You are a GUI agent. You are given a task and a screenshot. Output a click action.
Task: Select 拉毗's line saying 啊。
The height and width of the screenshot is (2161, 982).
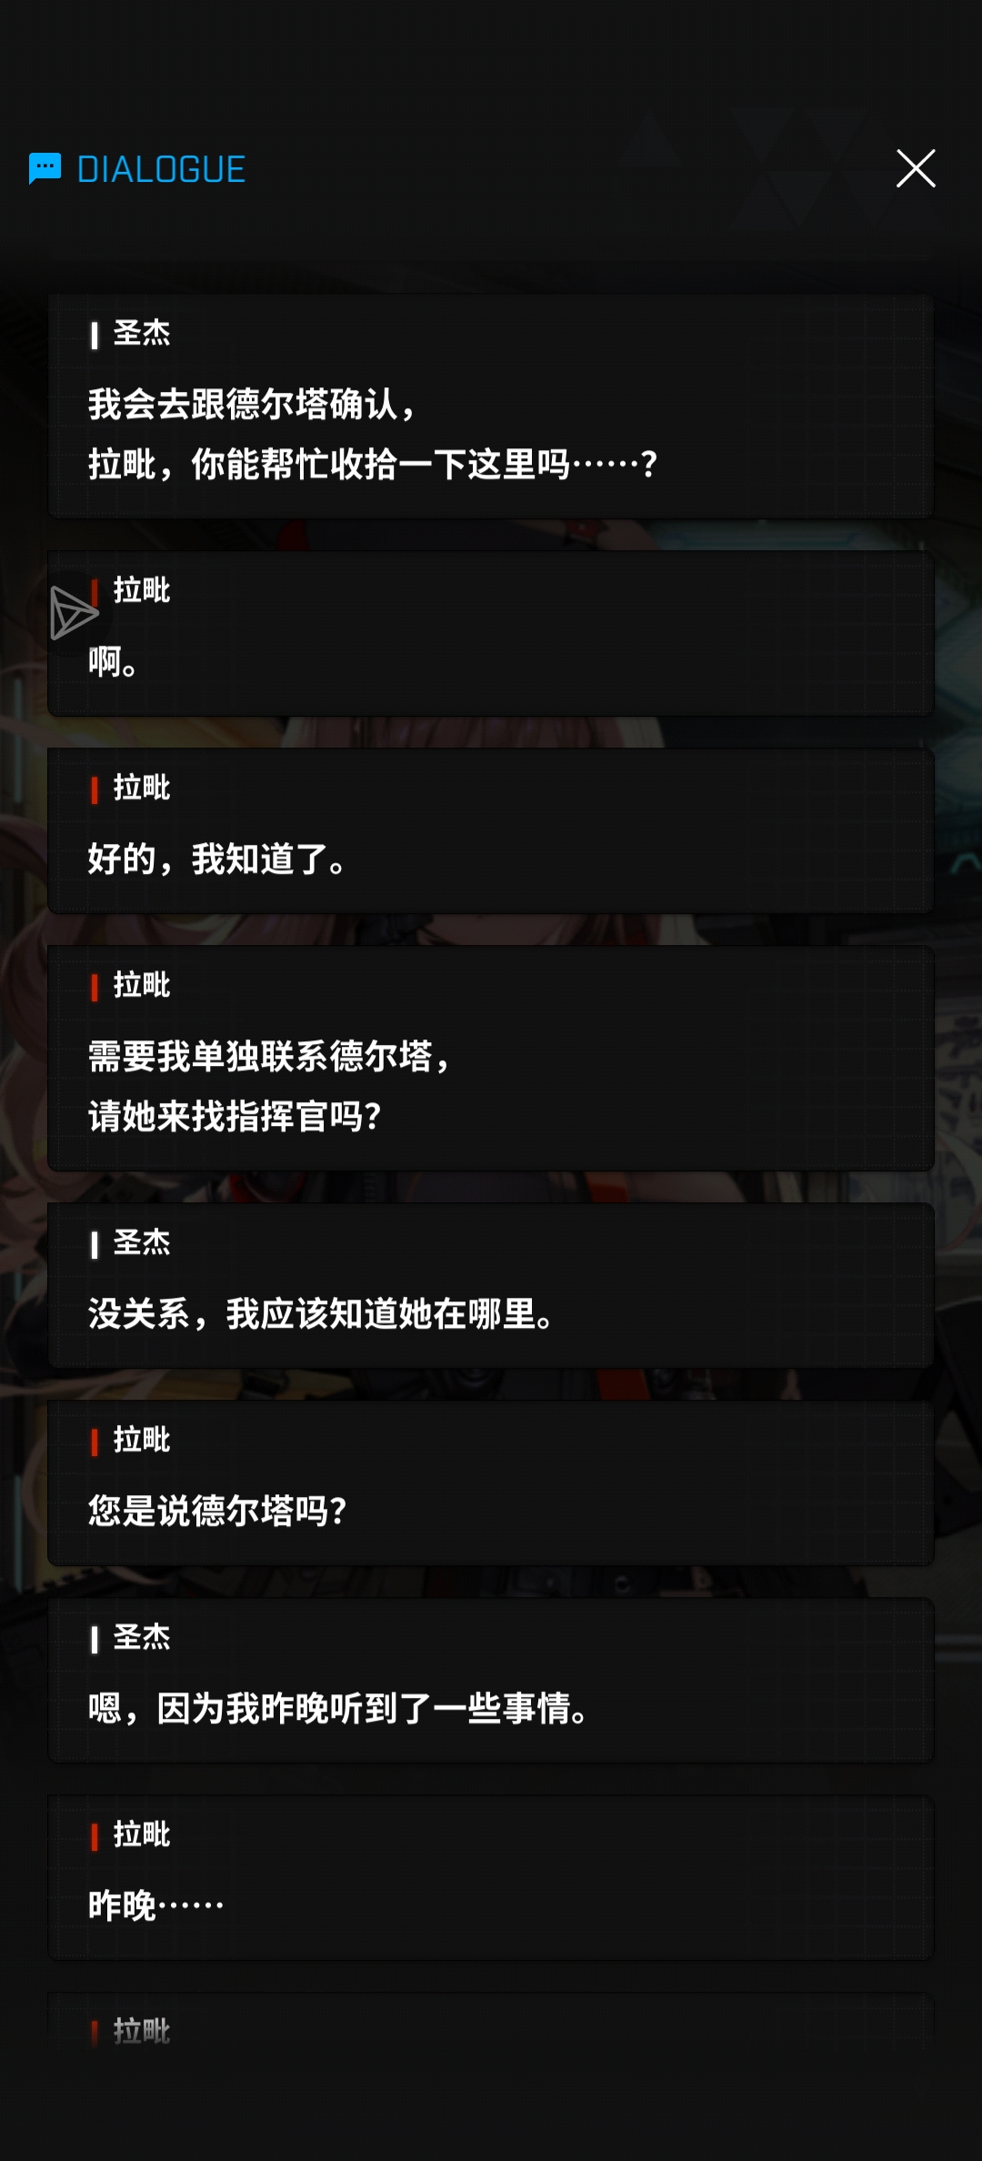[491, 633]
